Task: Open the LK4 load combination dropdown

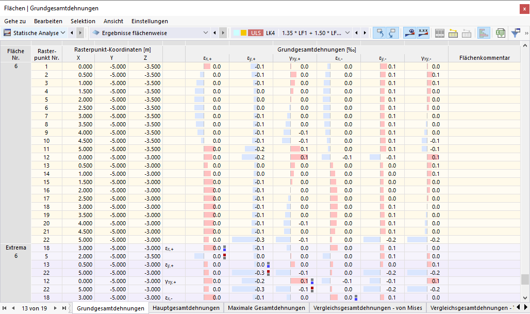Action: pos(347,33)
